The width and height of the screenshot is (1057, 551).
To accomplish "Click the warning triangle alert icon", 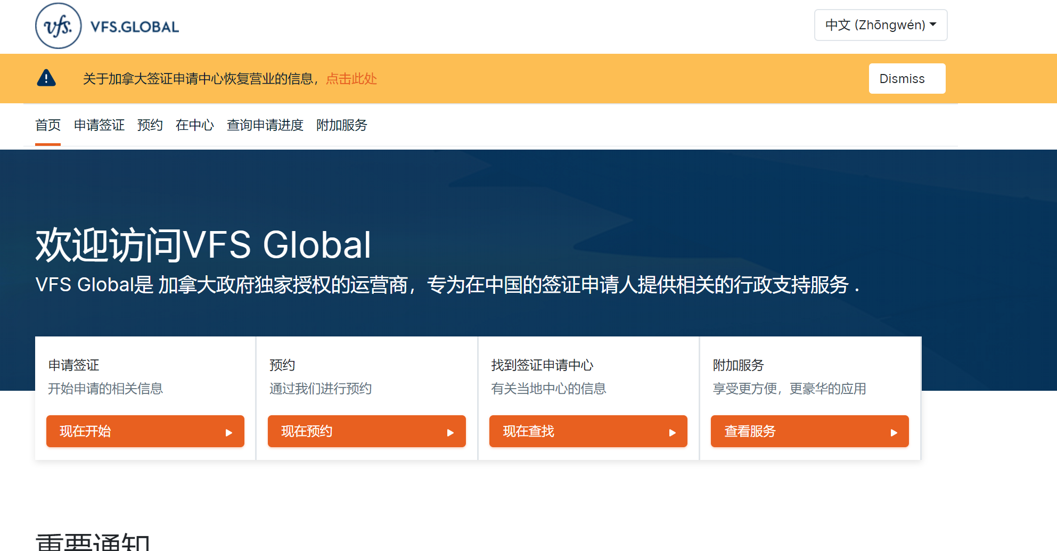I will coord(46,78).
